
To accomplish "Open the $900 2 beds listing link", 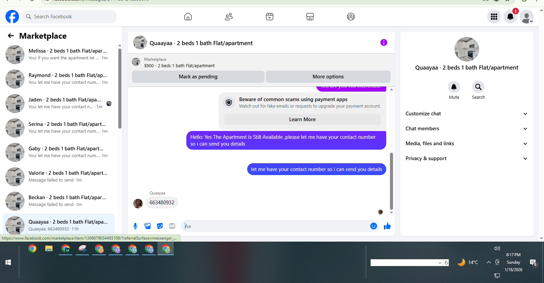I will [179, 66].
